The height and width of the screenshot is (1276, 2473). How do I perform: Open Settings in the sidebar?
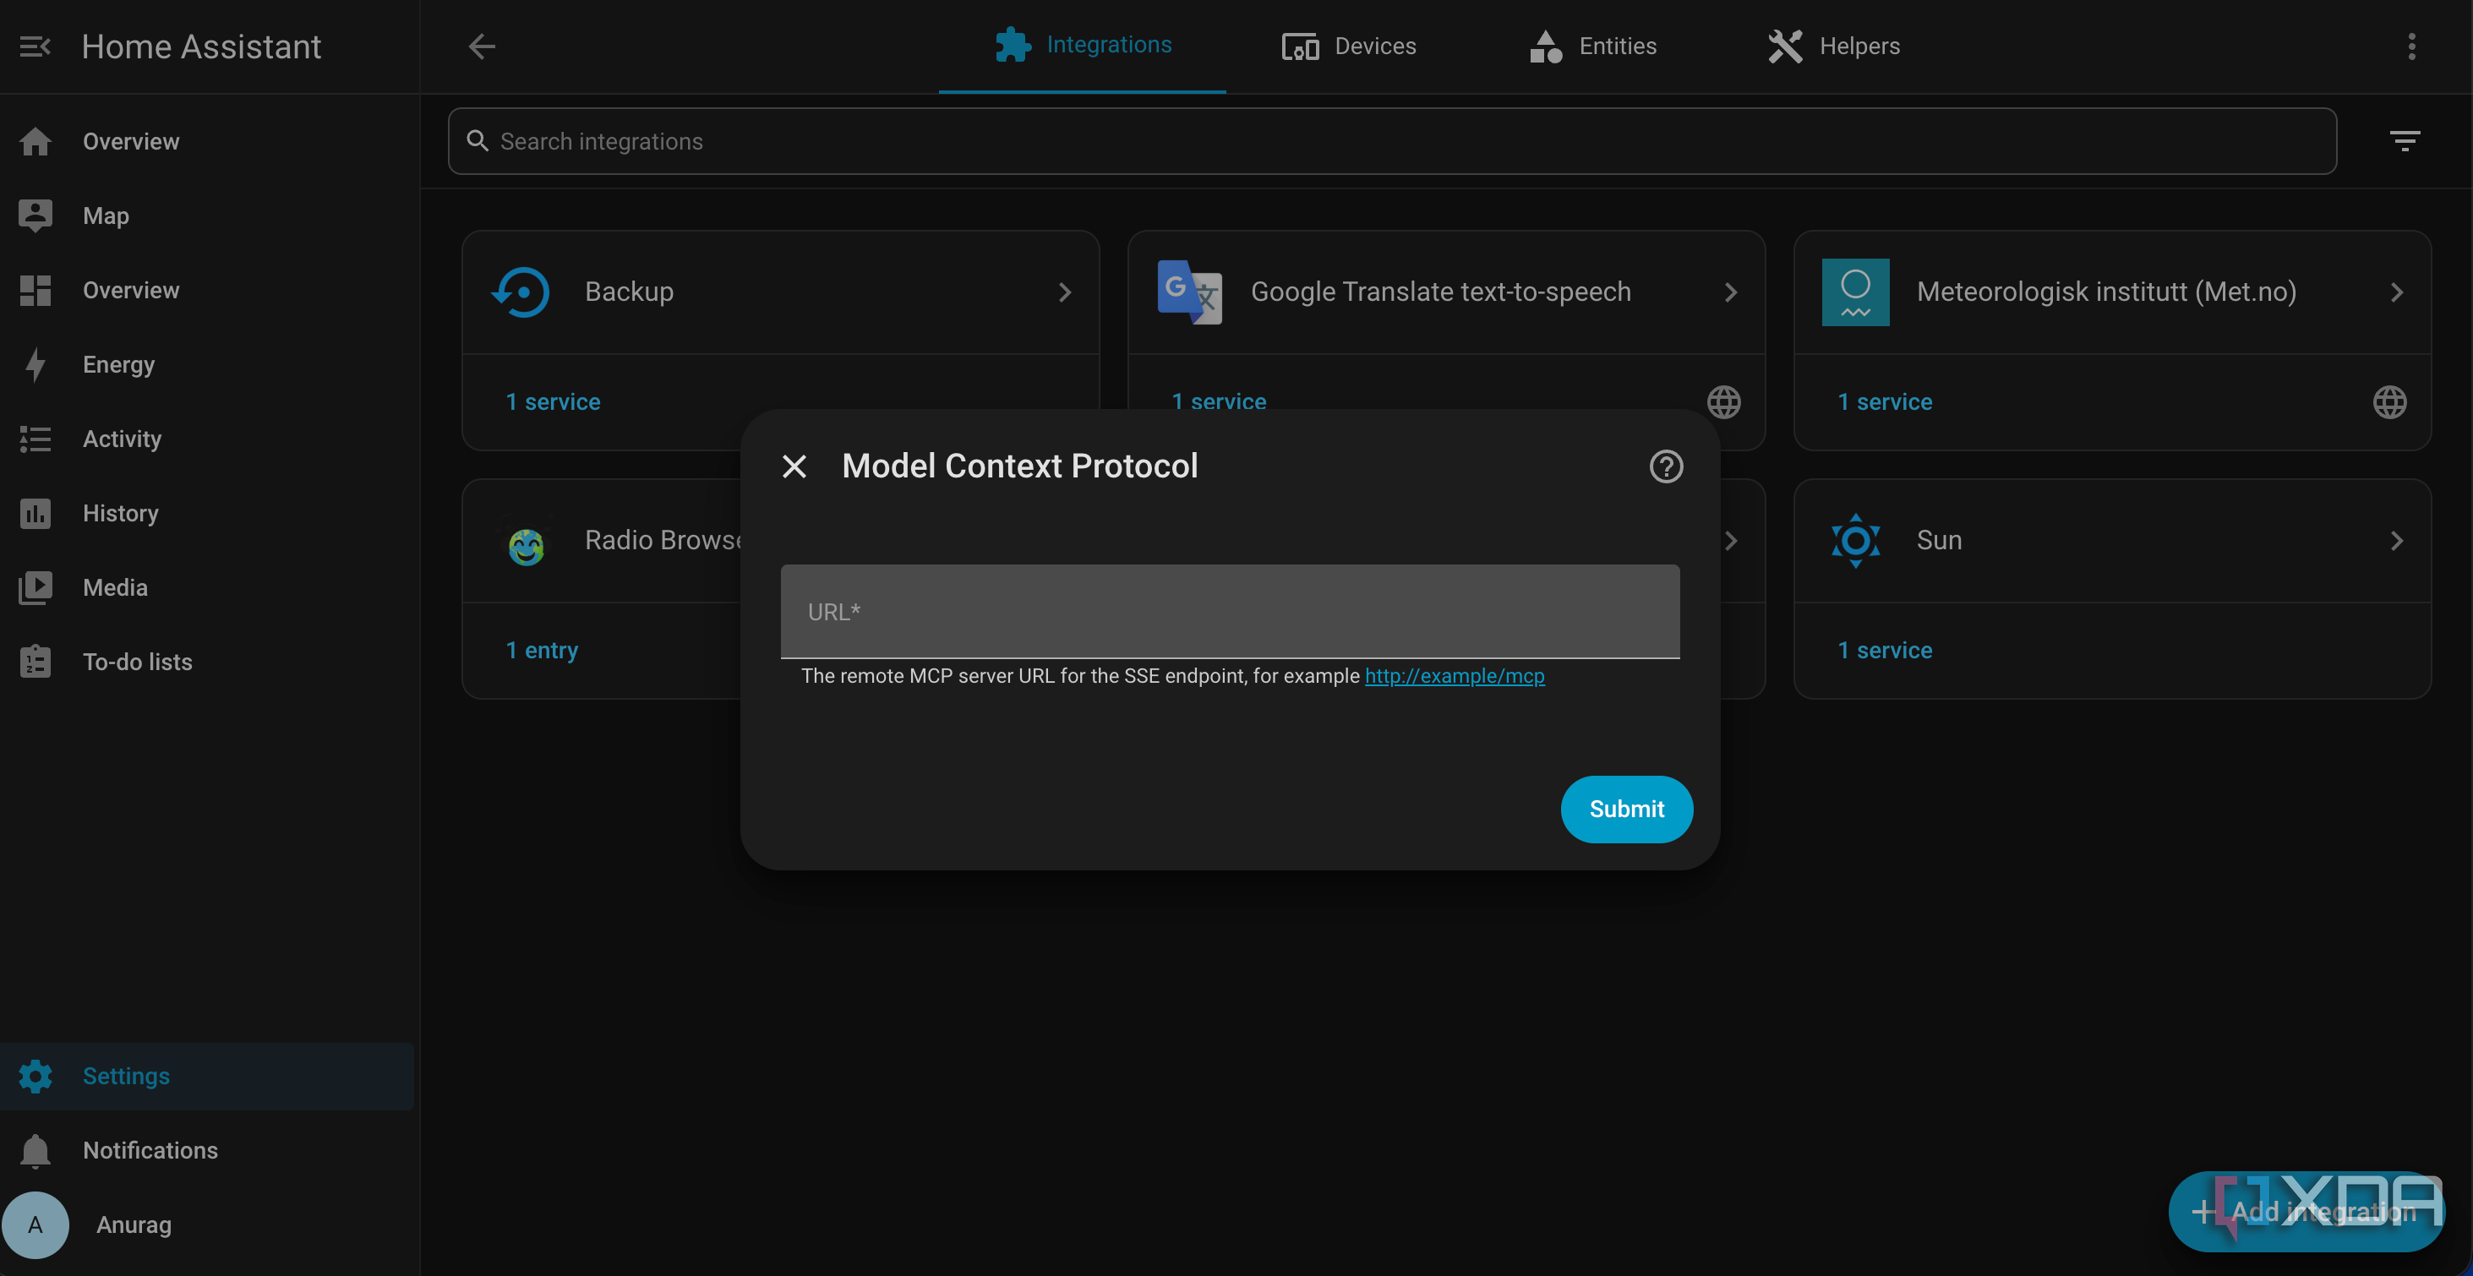click(x=206, y=1077)
